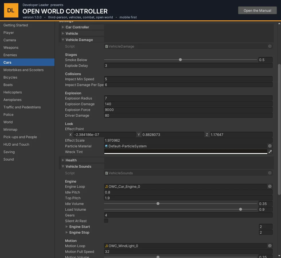Collapse the Vehicle Sounds section
This screenshot has width=281, height=258.
tap(63, 167)
